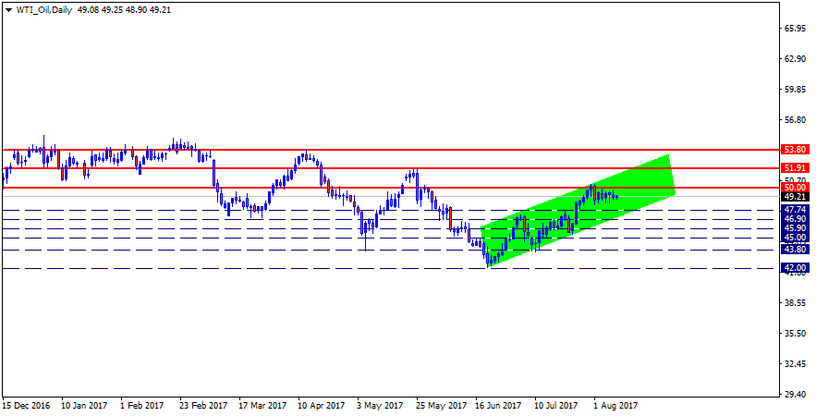Click the black 49.21 current price label
The width and height of the screenshot is (816, 416).
click(795, 197)
